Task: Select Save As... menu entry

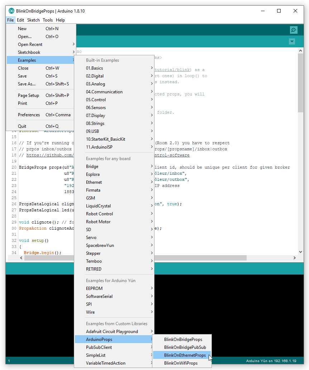Action: coord(41,84)
